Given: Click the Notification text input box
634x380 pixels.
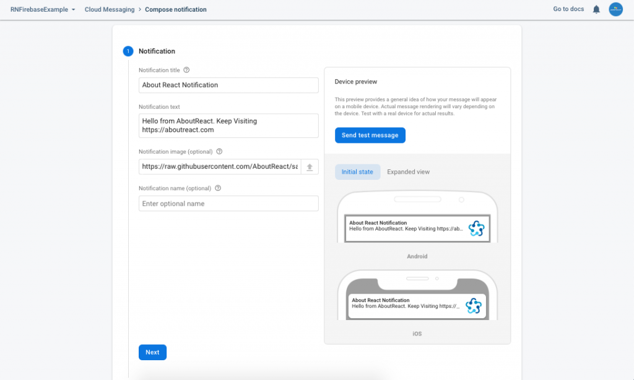Looking at the screenshot, I should pos(228,125).
